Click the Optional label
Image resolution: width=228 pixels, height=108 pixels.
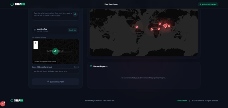(76, 67)
